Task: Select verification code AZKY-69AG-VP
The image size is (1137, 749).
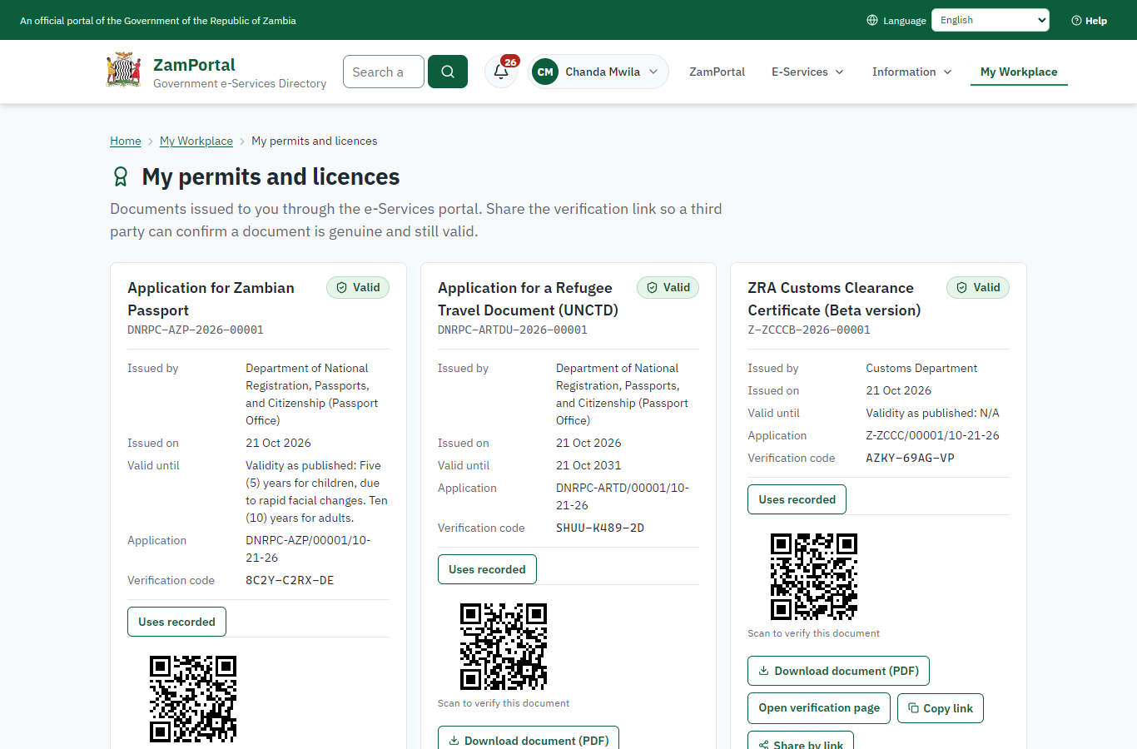Action: [x=910, y=458]
